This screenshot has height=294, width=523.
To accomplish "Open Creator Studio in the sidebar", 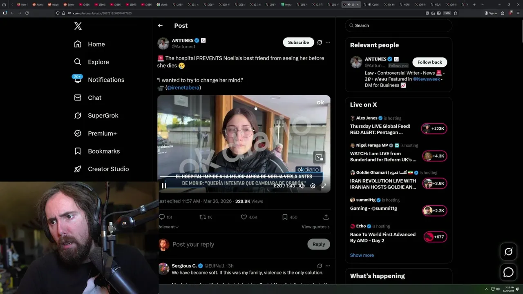I will tap(101, 169).
